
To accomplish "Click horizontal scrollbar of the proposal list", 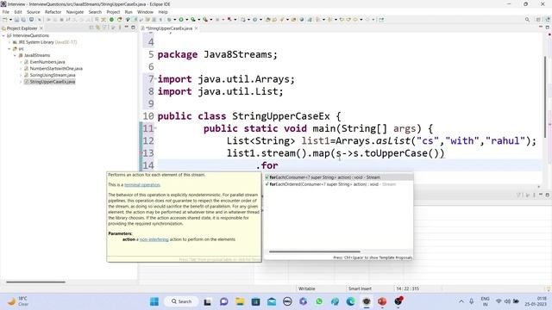I will (x=314, y=251).
